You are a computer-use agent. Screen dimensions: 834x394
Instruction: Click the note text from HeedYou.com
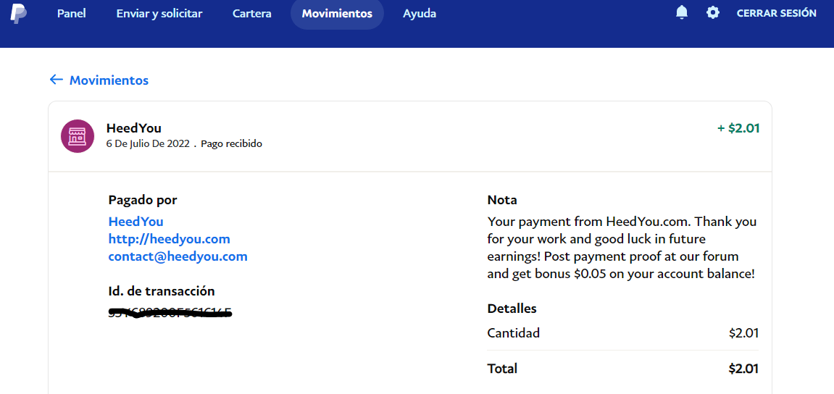622,248
